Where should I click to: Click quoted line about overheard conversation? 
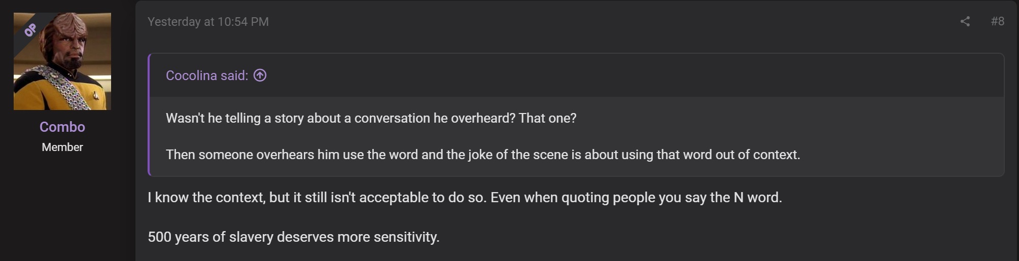point(371,118)
